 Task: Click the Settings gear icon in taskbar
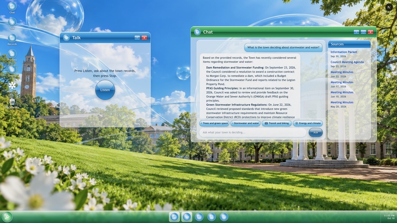click(x=224, y=217)
